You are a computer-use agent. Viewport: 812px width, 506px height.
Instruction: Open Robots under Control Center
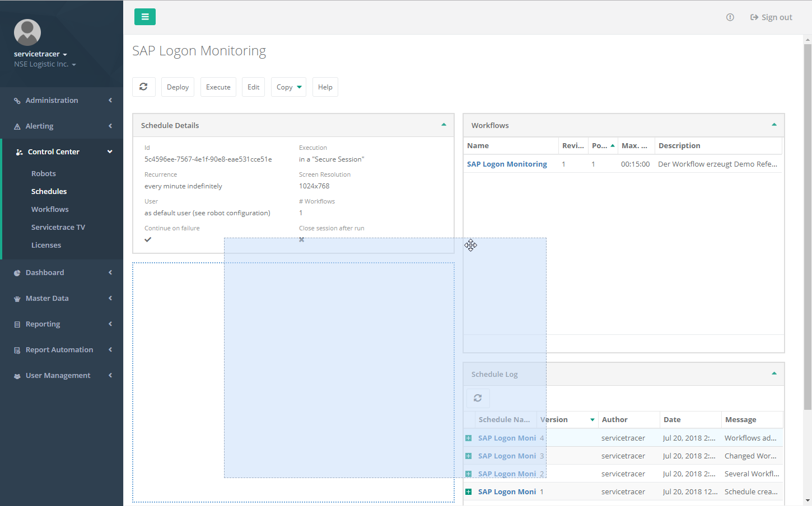44,173
